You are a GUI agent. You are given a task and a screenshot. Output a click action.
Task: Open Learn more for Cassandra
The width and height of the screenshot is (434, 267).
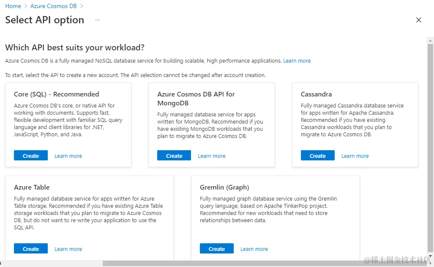(x=355, y=156)
